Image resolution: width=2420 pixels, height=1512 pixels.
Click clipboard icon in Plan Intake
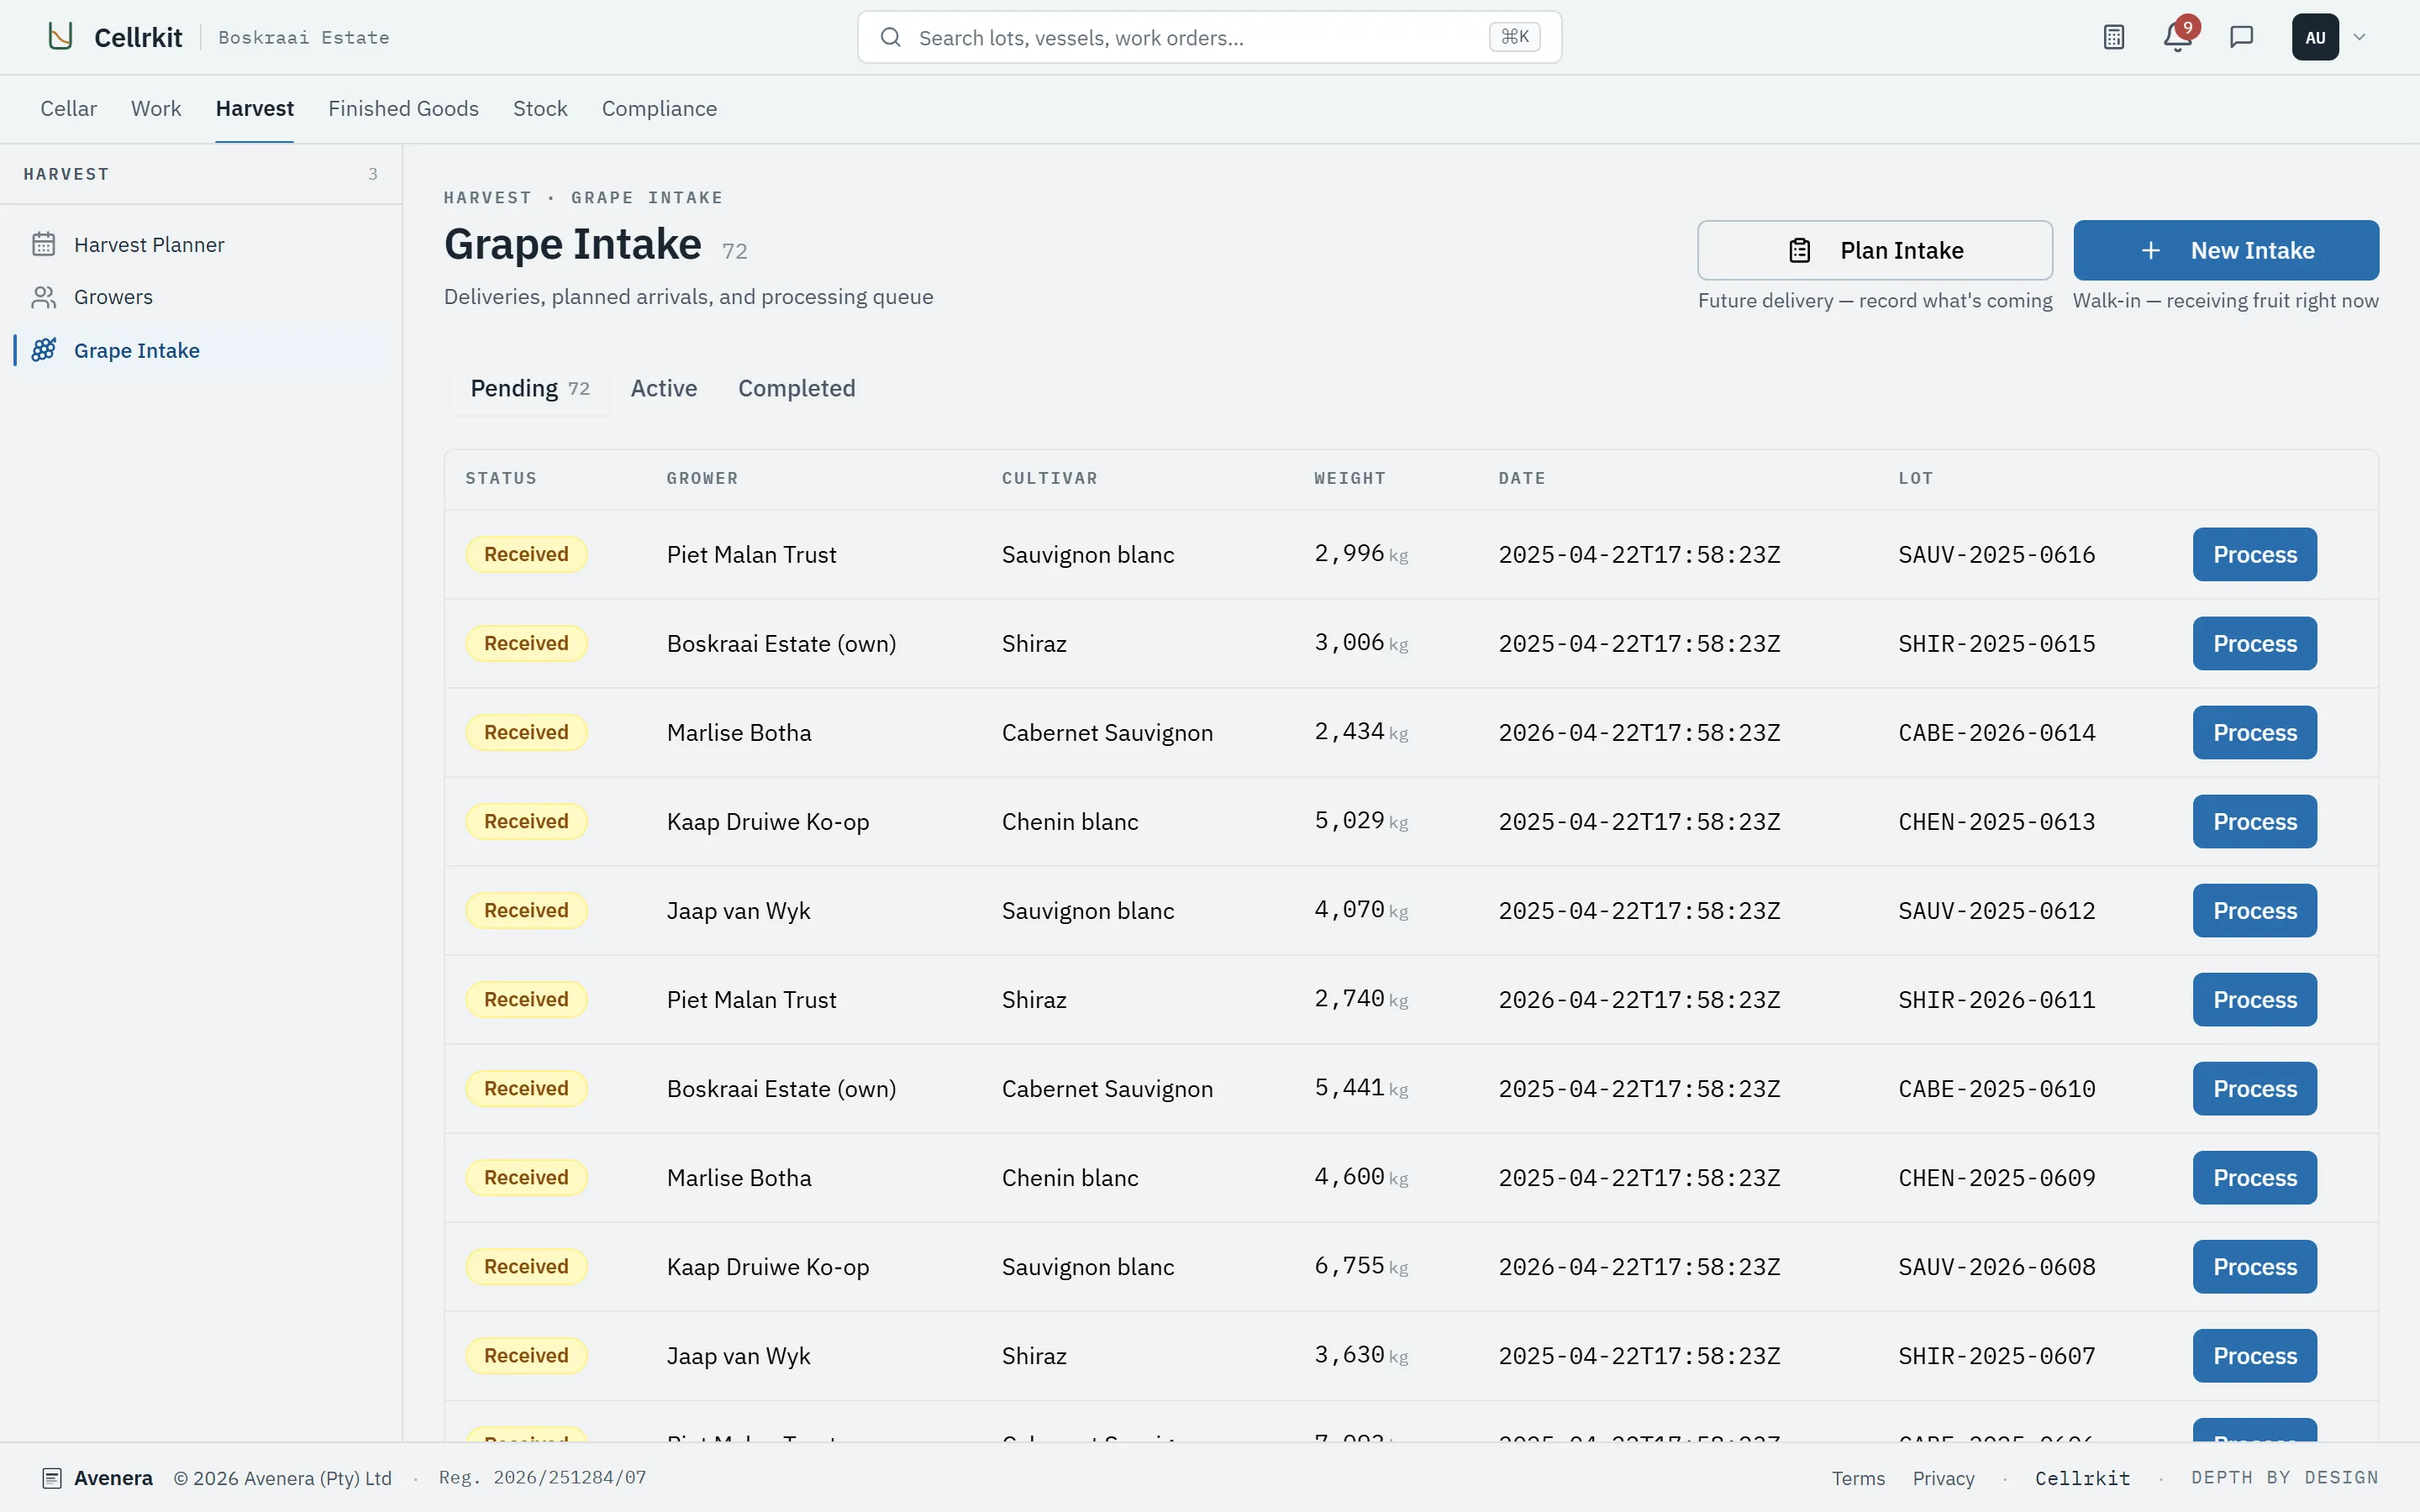[1799, 250]
